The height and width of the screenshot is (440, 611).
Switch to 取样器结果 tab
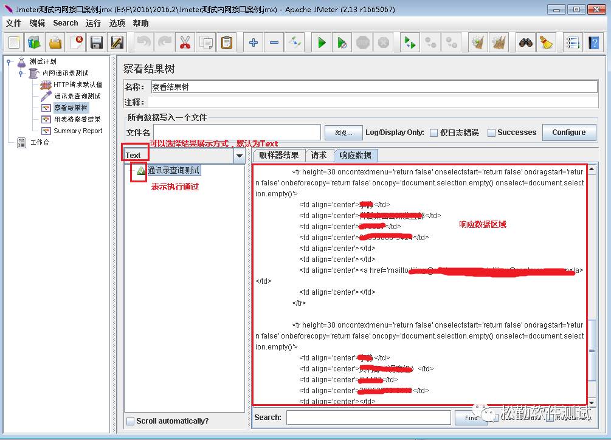[279, 156]
